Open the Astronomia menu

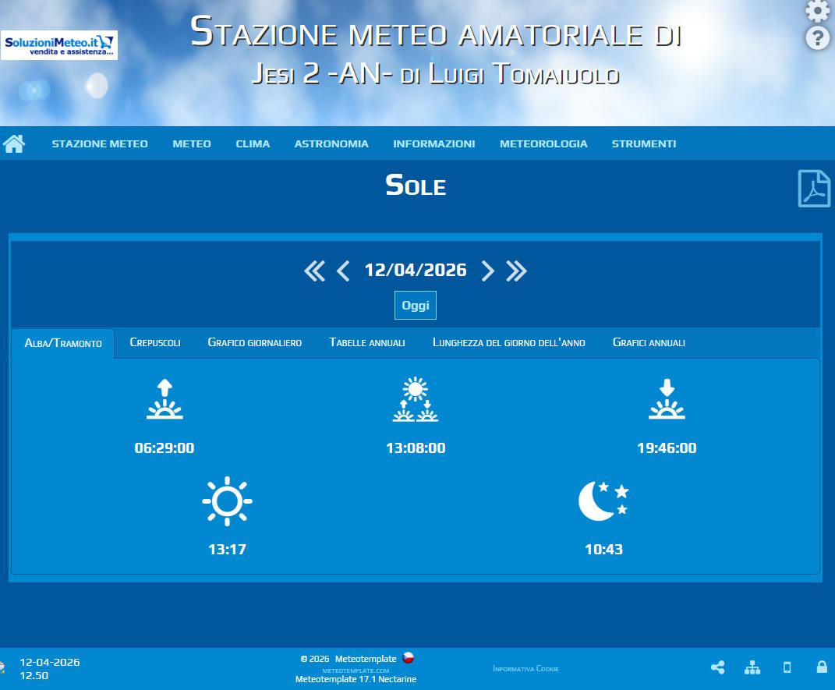click(x=331, y=143)
